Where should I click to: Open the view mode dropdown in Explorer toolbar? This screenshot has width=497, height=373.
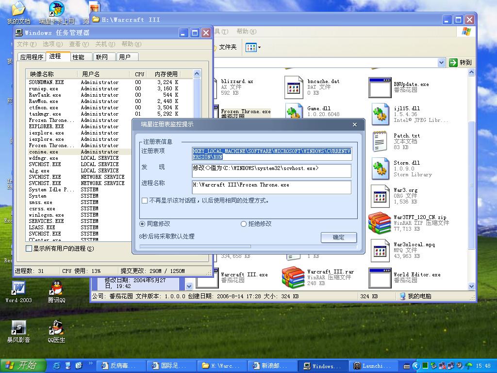coord(253,47)
